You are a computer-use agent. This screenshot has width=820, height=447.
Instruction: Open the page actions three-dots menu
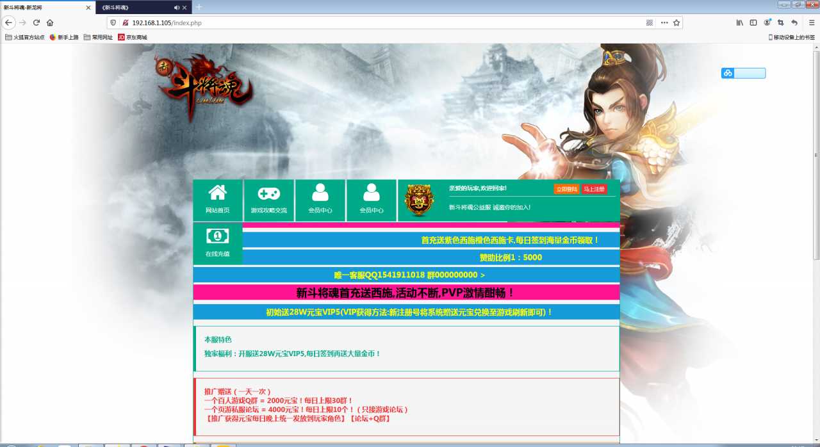pos(664,22)
